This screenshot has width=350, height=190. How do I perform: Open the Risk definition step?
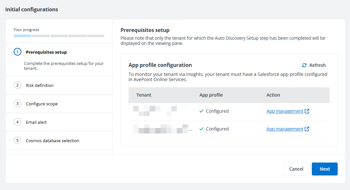pyautogui.click(x=40, y=86)
